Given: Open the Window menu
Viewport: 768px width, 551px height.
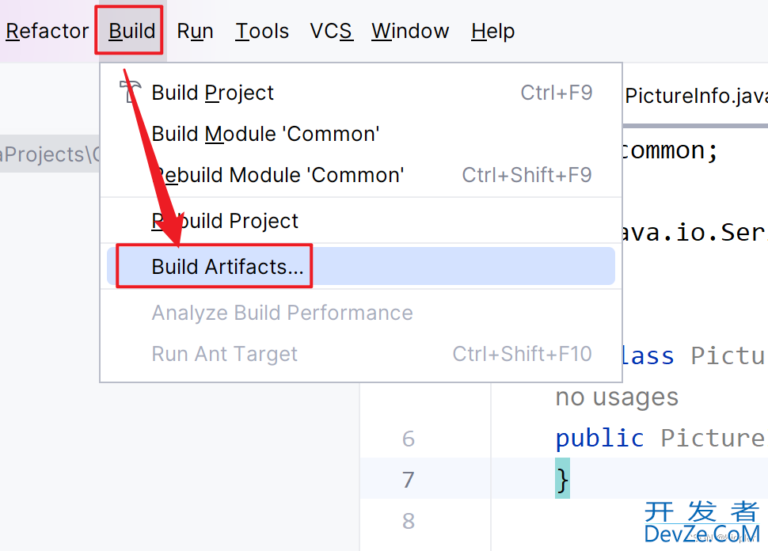Looking at the screenshot, I should click(x=410, y=31).
